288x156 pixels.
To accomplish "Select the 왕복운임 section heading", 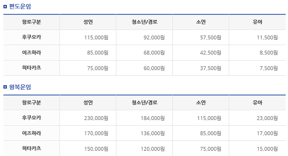I will [x=20, y=87].
